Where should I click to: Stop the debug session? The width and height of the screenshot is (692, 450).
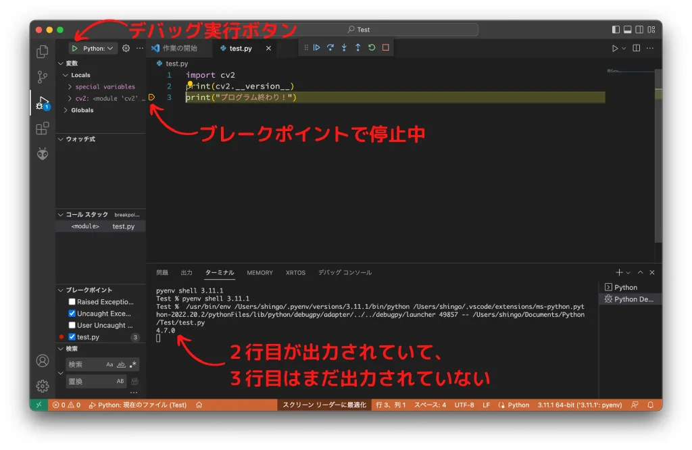click(386, 48)
